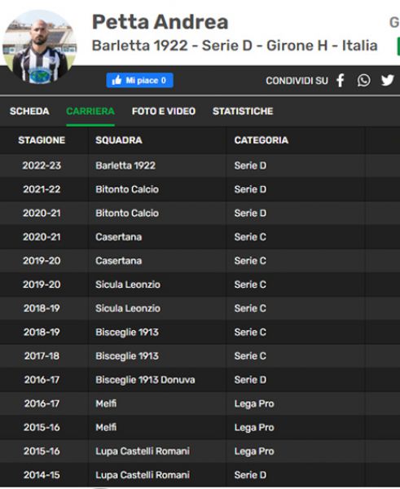
Task: Open Bisceglie 1913 in 2017-18 row
Action: [127, 356]
